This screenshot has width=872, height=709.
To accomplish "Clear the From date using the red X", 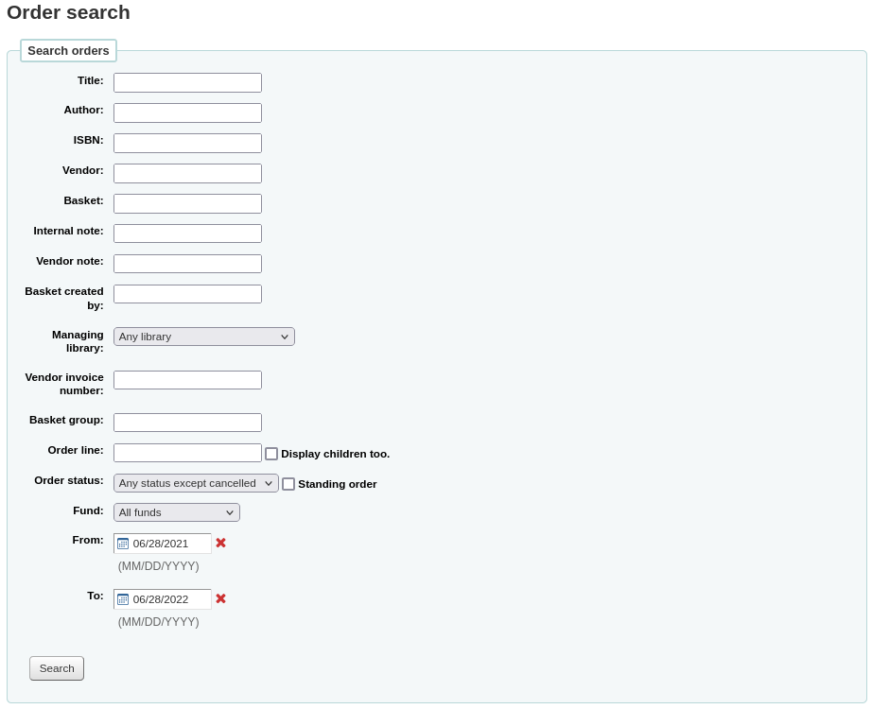I will pyautogui.click(x=219, y=543).
